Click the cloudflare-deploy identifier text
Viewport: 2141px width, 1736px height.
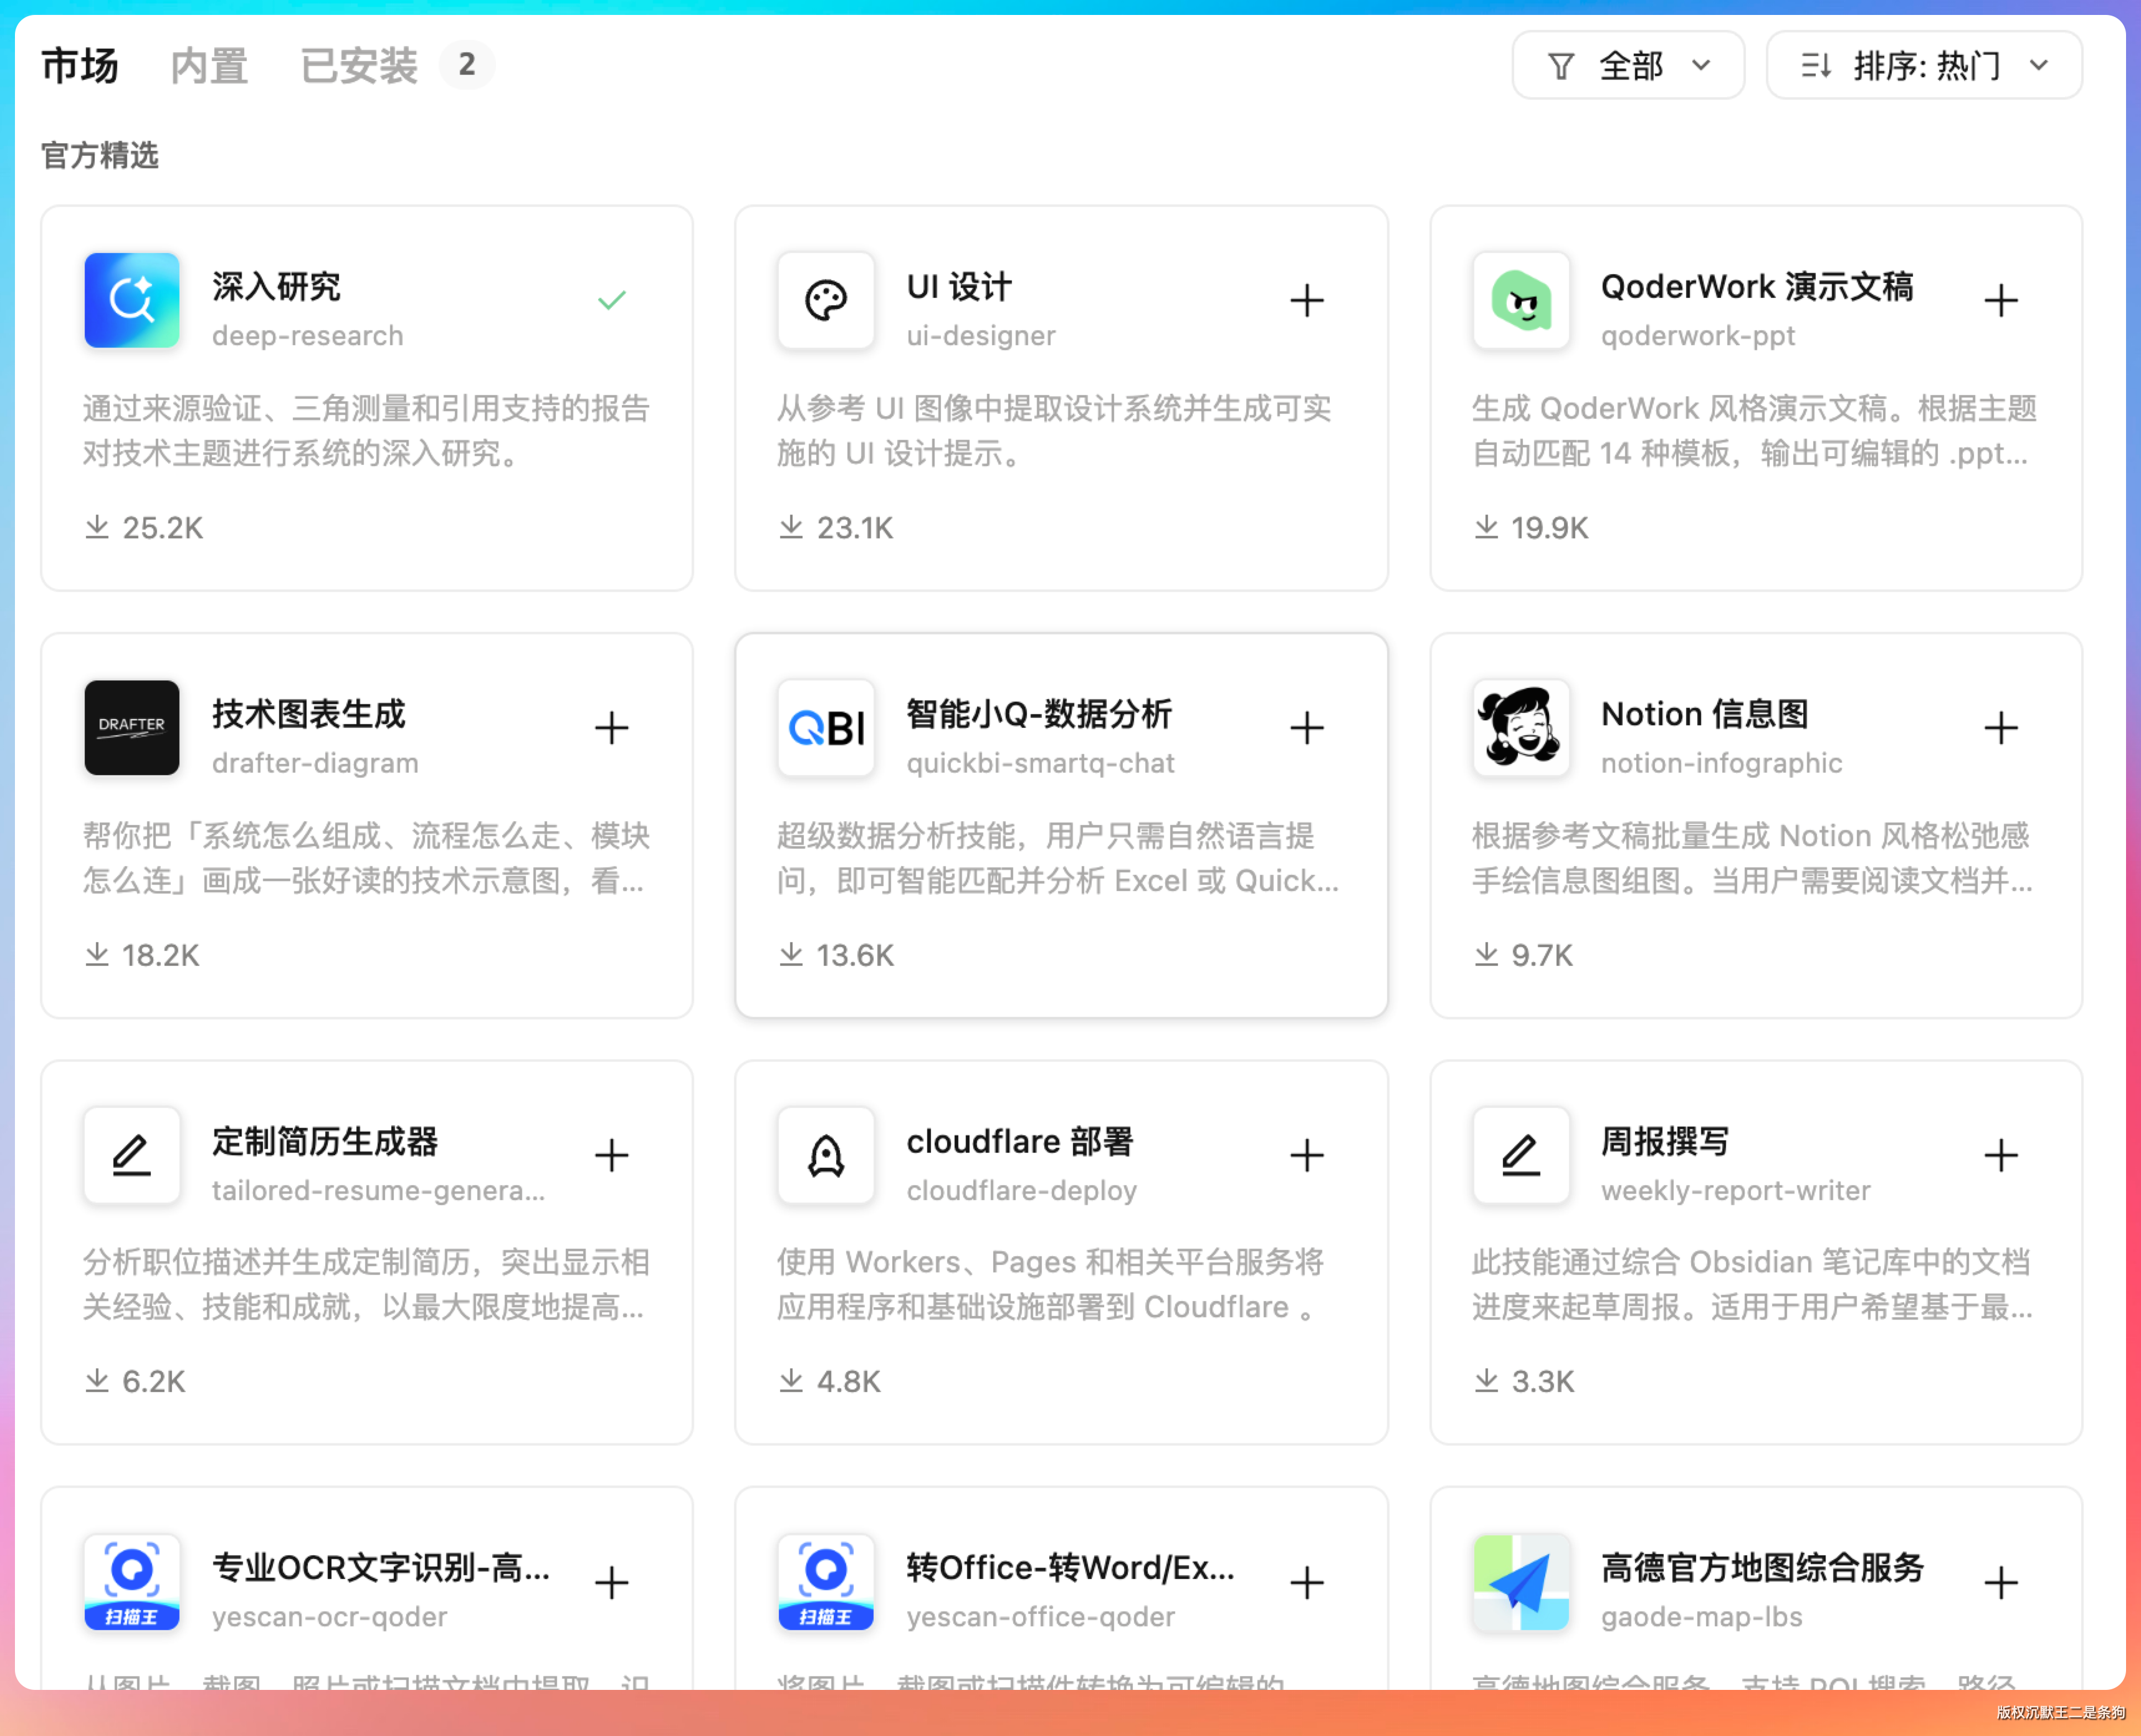coord(1021,1190)
